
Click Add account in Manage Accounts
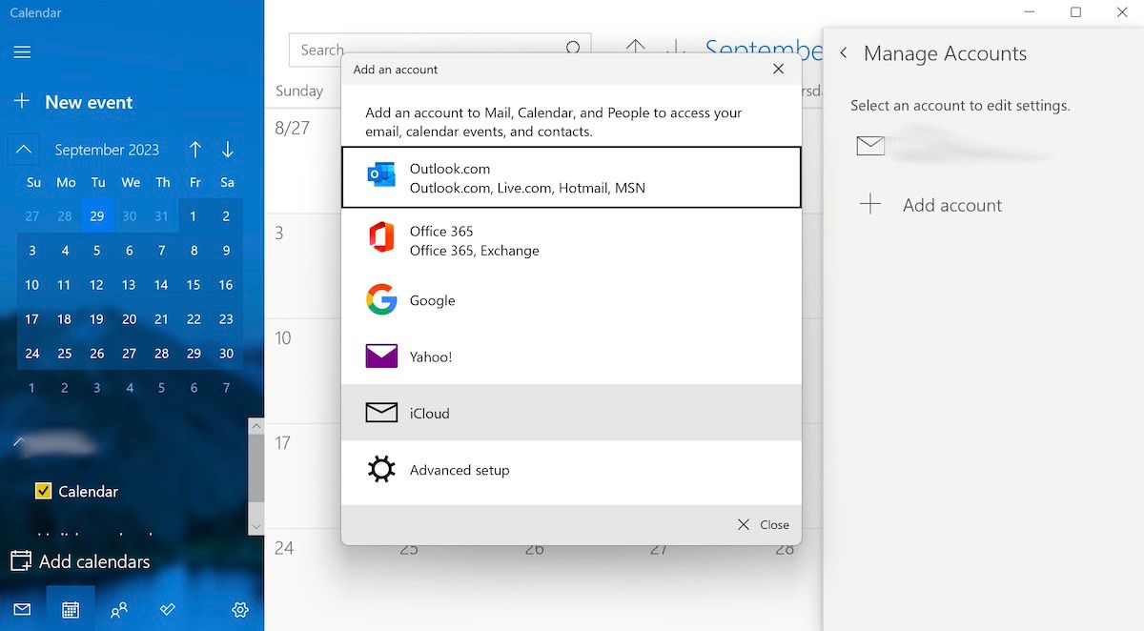pyautogui.click(x=950, y=205)
